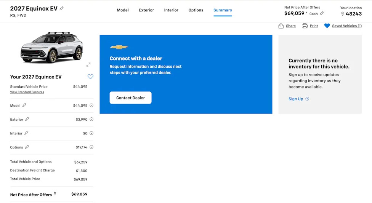Expand the Interior $0 row chevron
372x203 pixels.
pos(91,133)
